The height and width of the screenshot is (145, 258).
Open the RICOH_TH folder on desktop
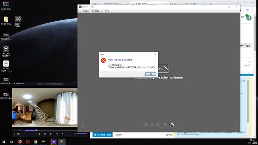6,21
